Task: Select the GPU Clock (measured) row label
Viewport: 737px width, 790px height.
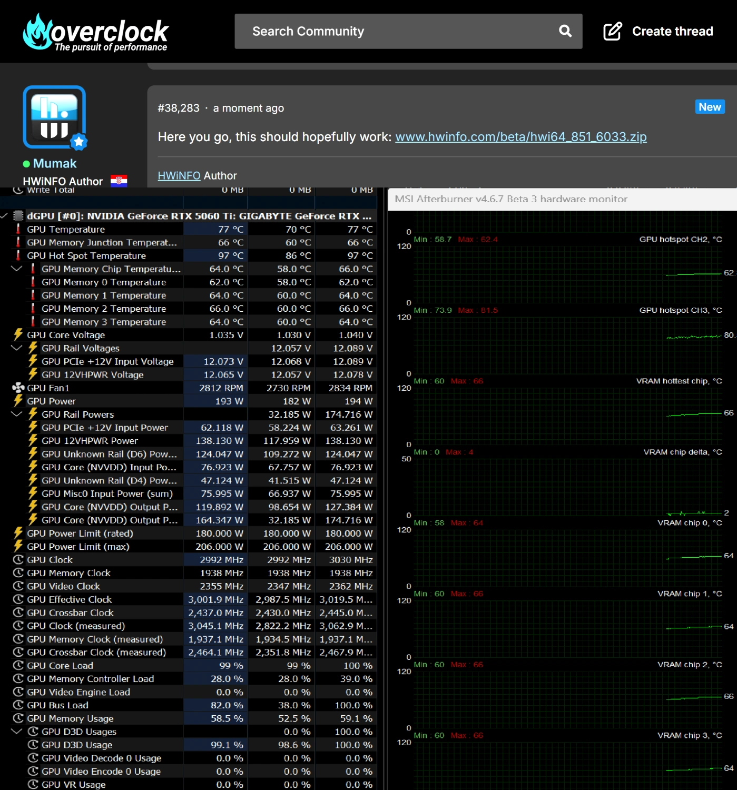Action: pyautogui.click(x=76, y=626)
